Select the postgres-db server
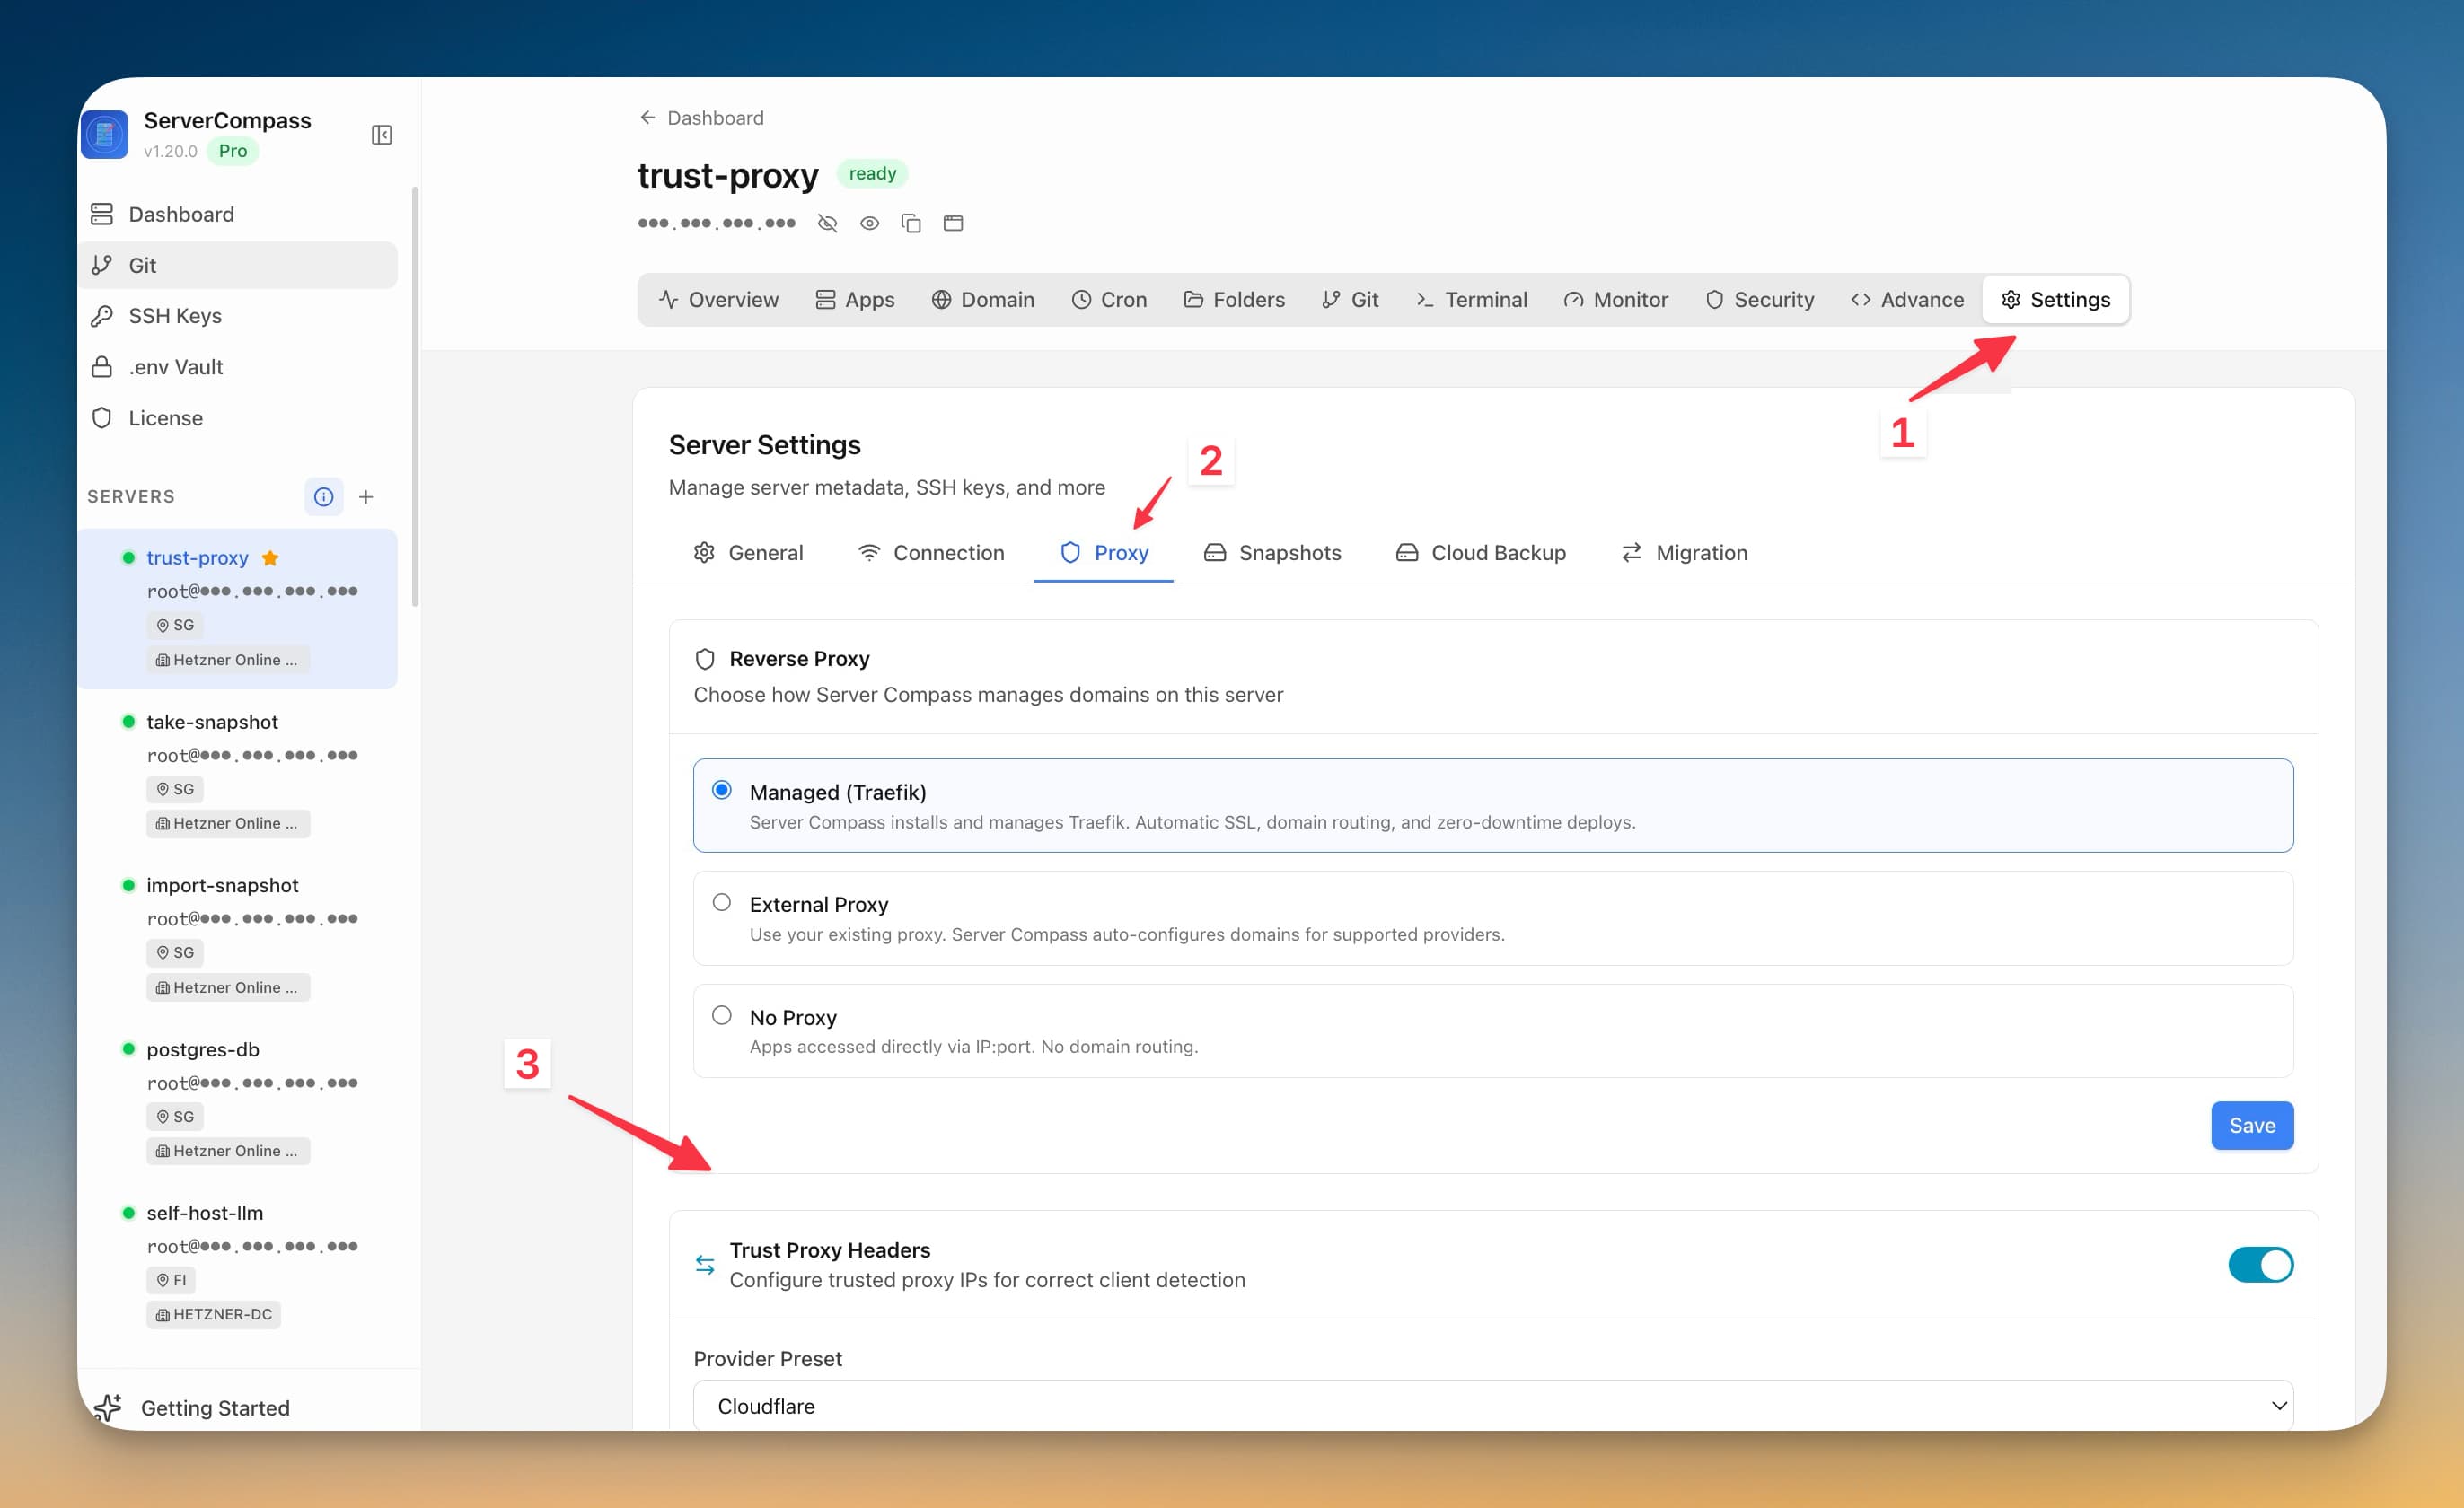2464x1508 pixels. point(202,1049)
